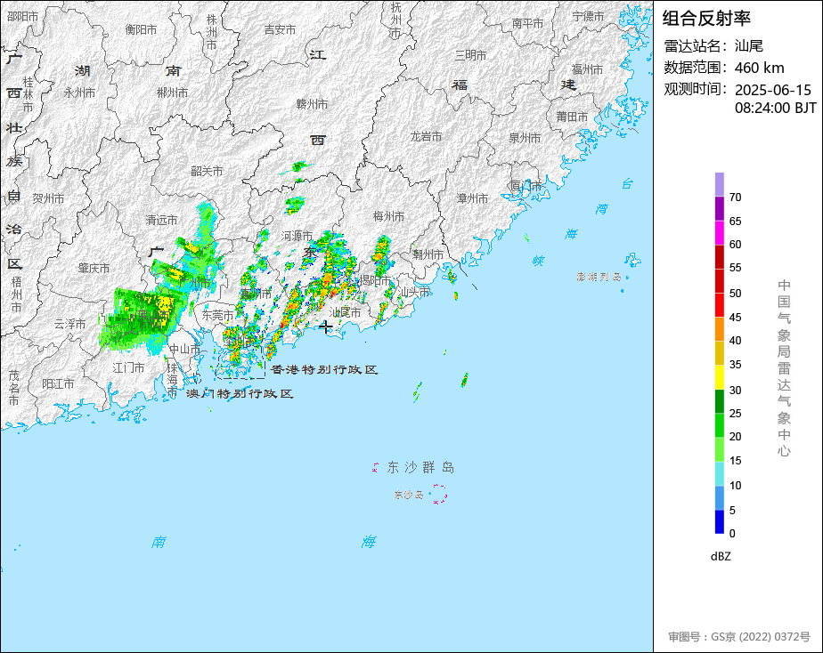Click the title text 组合反射率
The height and width of the screenshot is (653, 823).
point(706,19)
